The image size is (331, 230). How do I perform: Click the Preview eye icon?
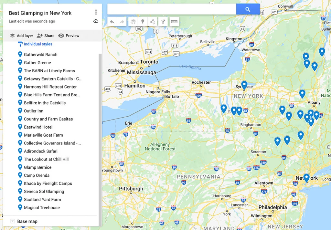pos(61,36)
